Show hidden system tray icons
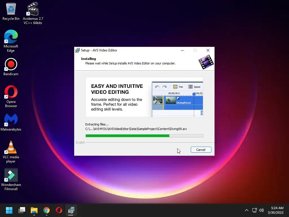The height and width of the screenshot is (217, 289). click(247, 210)
